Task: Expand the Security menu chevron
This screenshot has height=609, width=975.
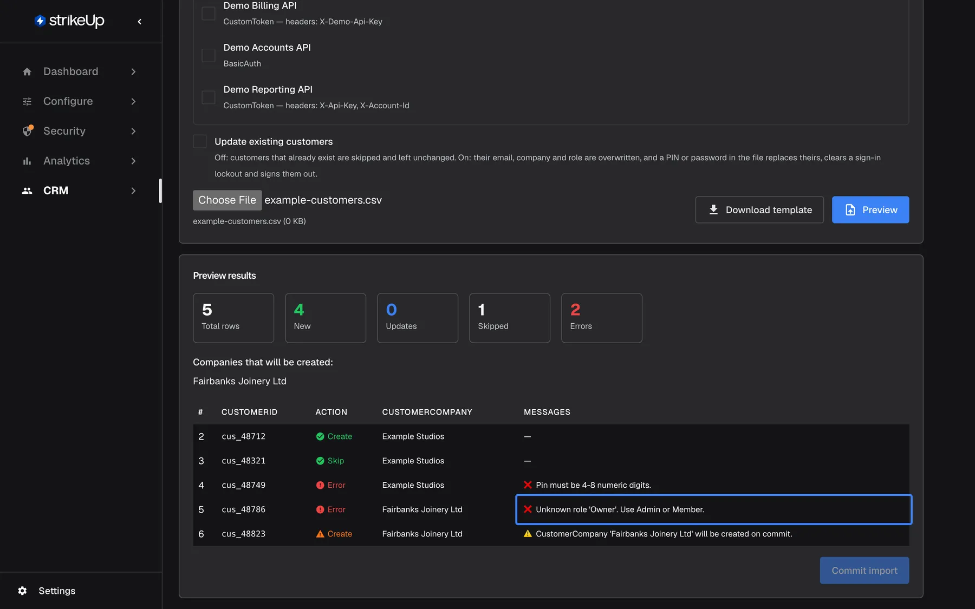Action: (133, 132)
